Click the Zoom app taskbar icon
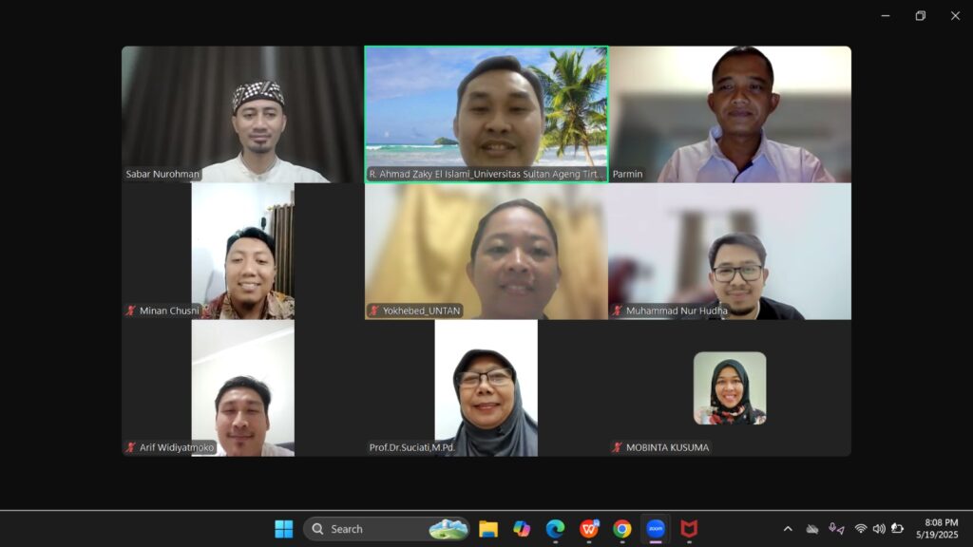Screen dimensions: 973x547 (x=656, y=529)
